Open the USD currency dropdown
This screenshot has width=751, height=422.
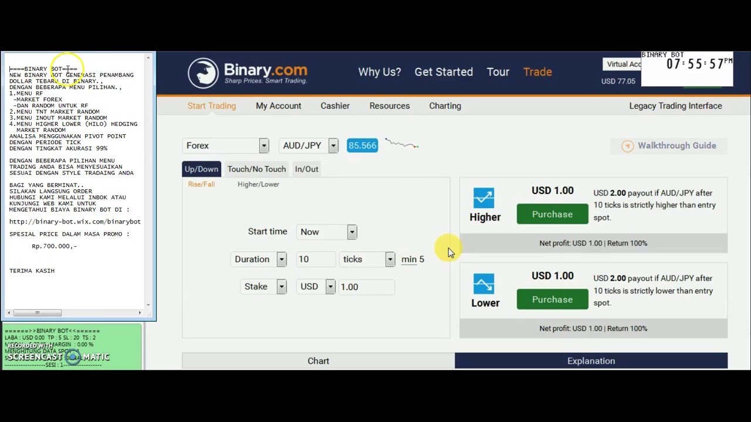tap(316, 287)
